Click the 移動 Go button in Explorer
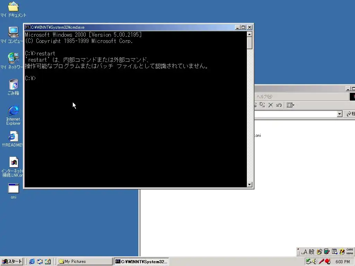Viewport: 355px width, 266px height. click(350, 114)
